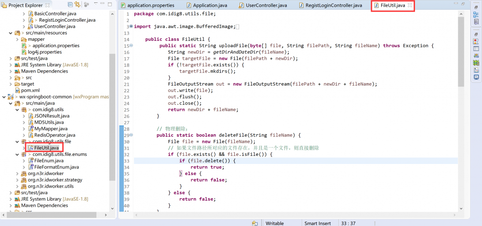Click status bar icon left of Writable

pos(255,223)
